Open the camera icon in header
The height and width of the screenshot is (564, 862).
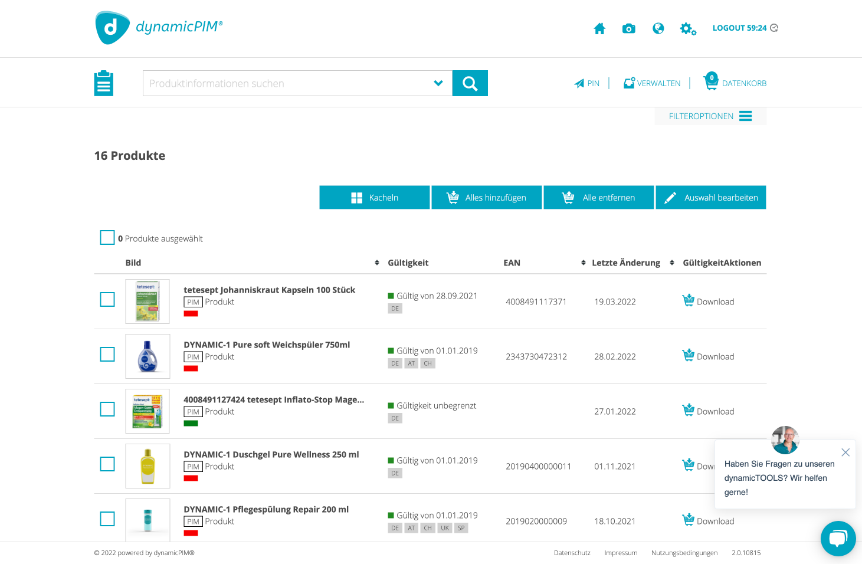tap(629, 28)
